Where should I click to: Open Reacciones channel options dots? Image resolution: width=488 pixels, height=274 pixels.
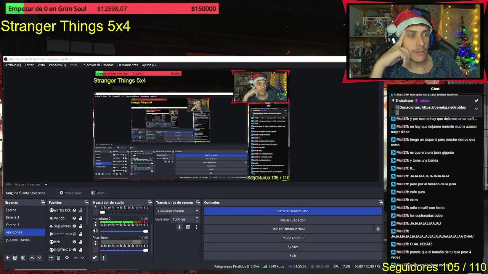pos(95,244)
